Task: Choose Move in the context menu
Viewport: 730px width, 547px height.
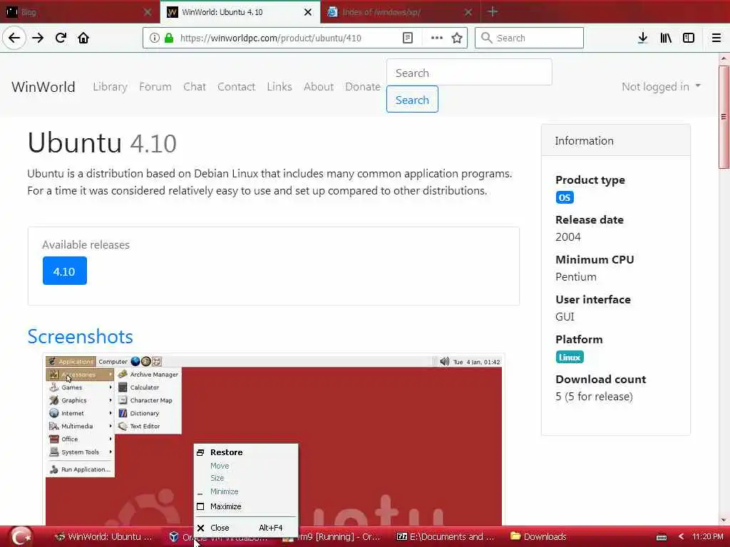Action: pyautogui.click(x=246, y=466)
